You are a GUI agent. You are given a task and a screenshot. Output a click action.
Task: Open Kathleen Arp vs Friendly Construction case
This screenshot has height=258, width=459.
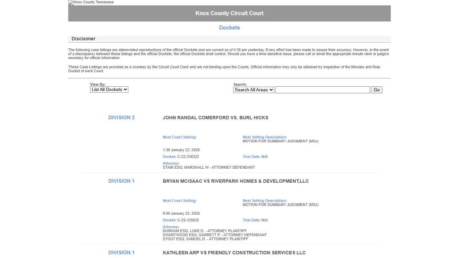point(234,252)
